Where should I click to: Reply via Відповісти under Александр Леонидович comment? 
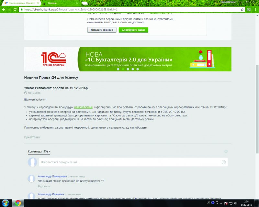(44, 186)
